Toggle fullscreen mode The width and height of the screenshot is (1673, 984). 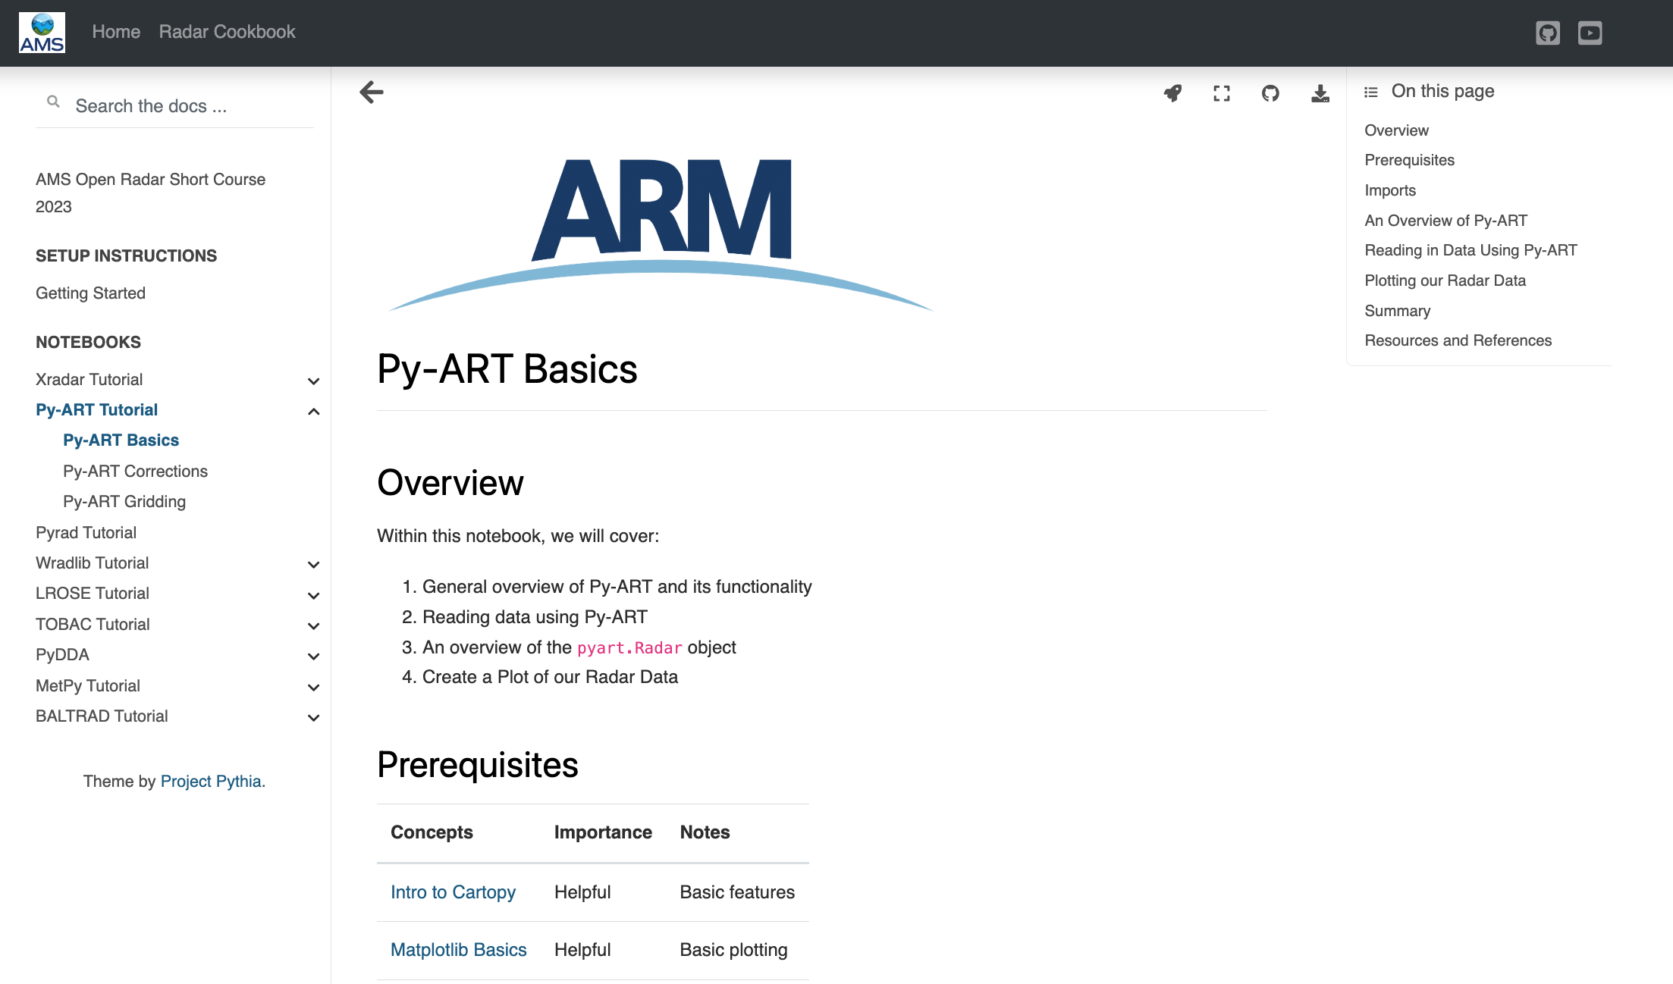point(1222,93)
